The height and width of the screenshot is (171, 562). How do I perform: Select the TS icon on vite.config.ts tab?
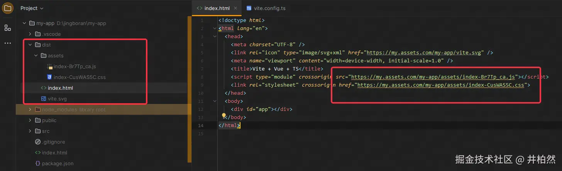[249, 8]
